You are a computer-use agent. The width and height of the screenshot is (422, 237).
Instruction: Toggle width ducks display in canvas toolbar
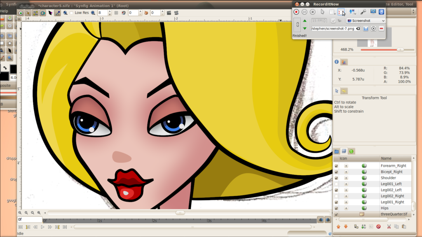(50, 13)
